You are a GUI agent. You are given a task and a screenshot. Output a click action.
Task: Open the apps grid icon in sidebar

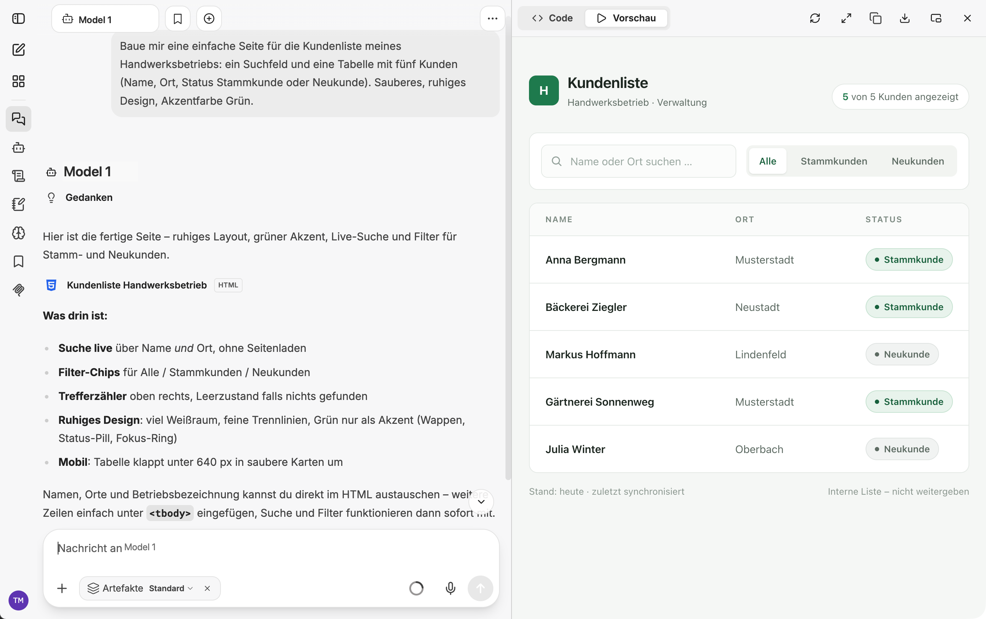[x=19, y=81]
